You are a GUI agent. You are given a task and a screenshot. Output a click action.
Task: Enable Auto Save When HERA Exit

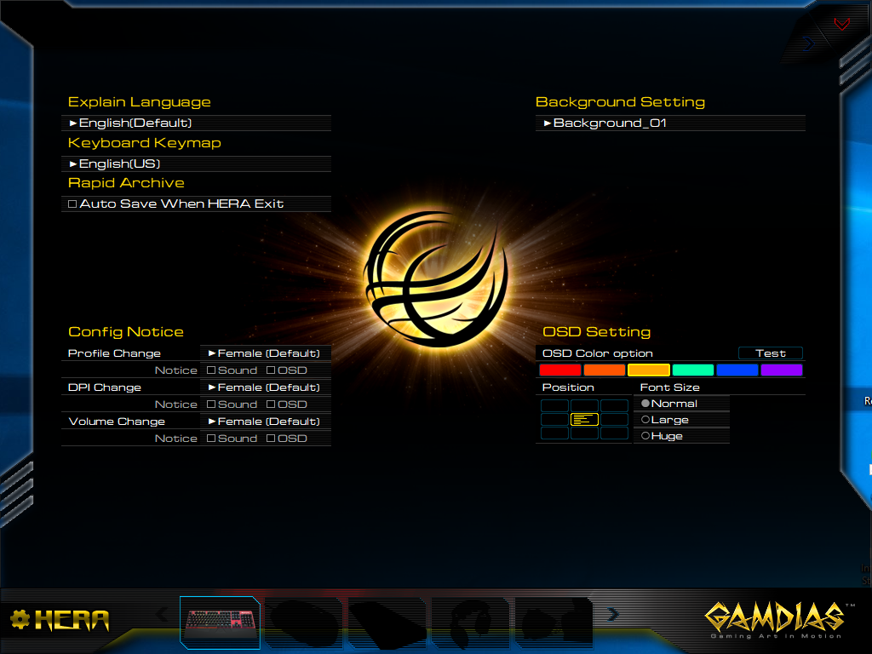point(72,204)
